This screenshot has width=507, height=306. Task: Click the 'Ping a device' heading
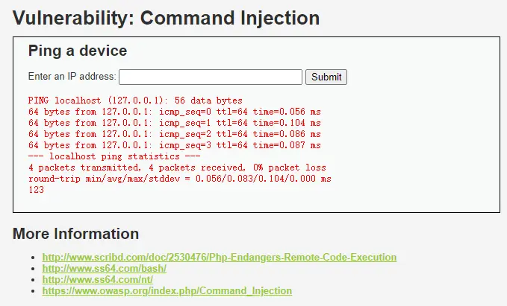pos(78,51)
